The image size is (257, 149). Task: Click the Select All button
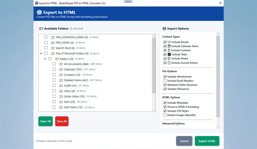[x=45, y=121]
